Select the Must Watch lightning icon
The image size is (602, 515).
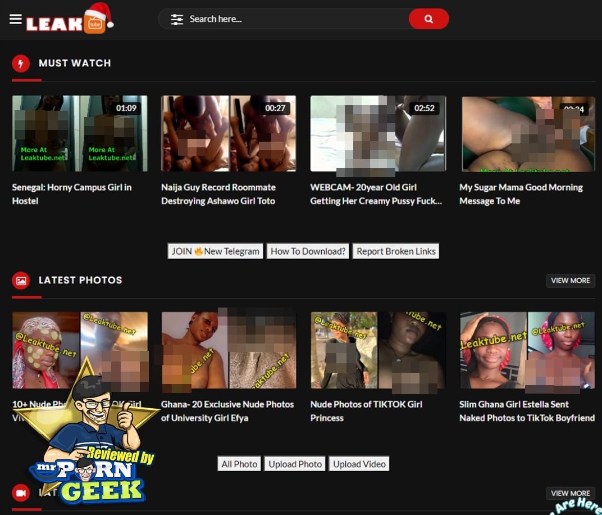point(21,64)
